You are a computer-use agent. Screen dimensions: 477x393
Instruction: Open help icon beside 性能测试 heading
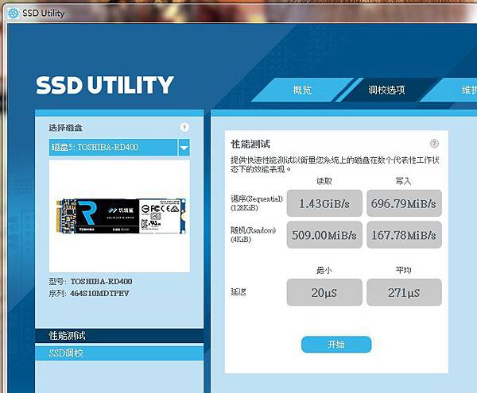434,144
